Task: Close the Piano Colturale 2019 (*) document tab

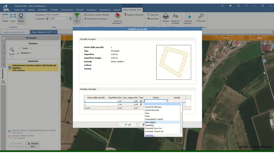Action: click(x=56, y=32)
